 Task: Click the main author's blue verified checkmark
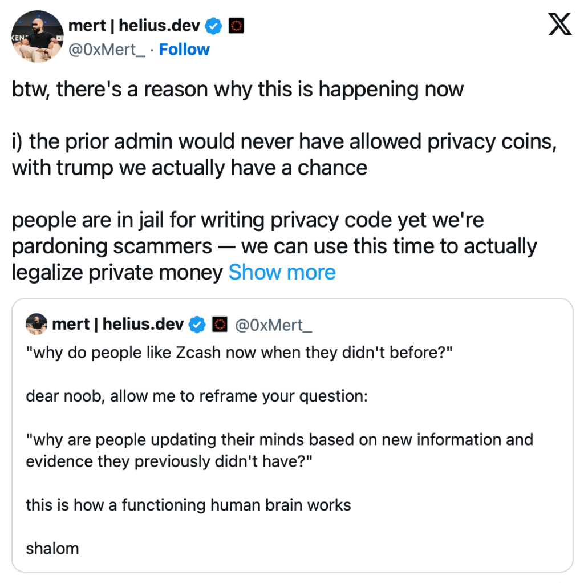click(214, 26)
